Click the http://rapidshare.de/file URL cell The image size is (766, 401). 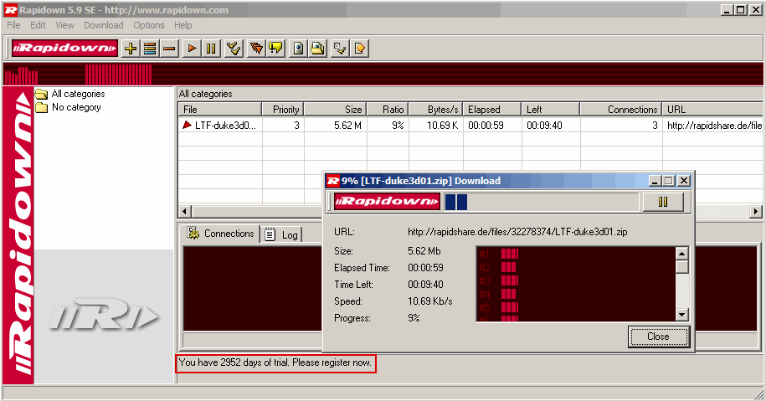pos(714,126)
